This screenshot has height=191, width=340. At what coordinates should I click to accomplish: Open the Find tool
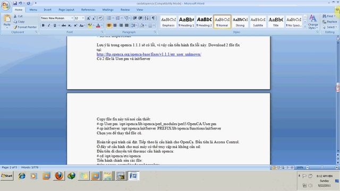tap(329, 16)
